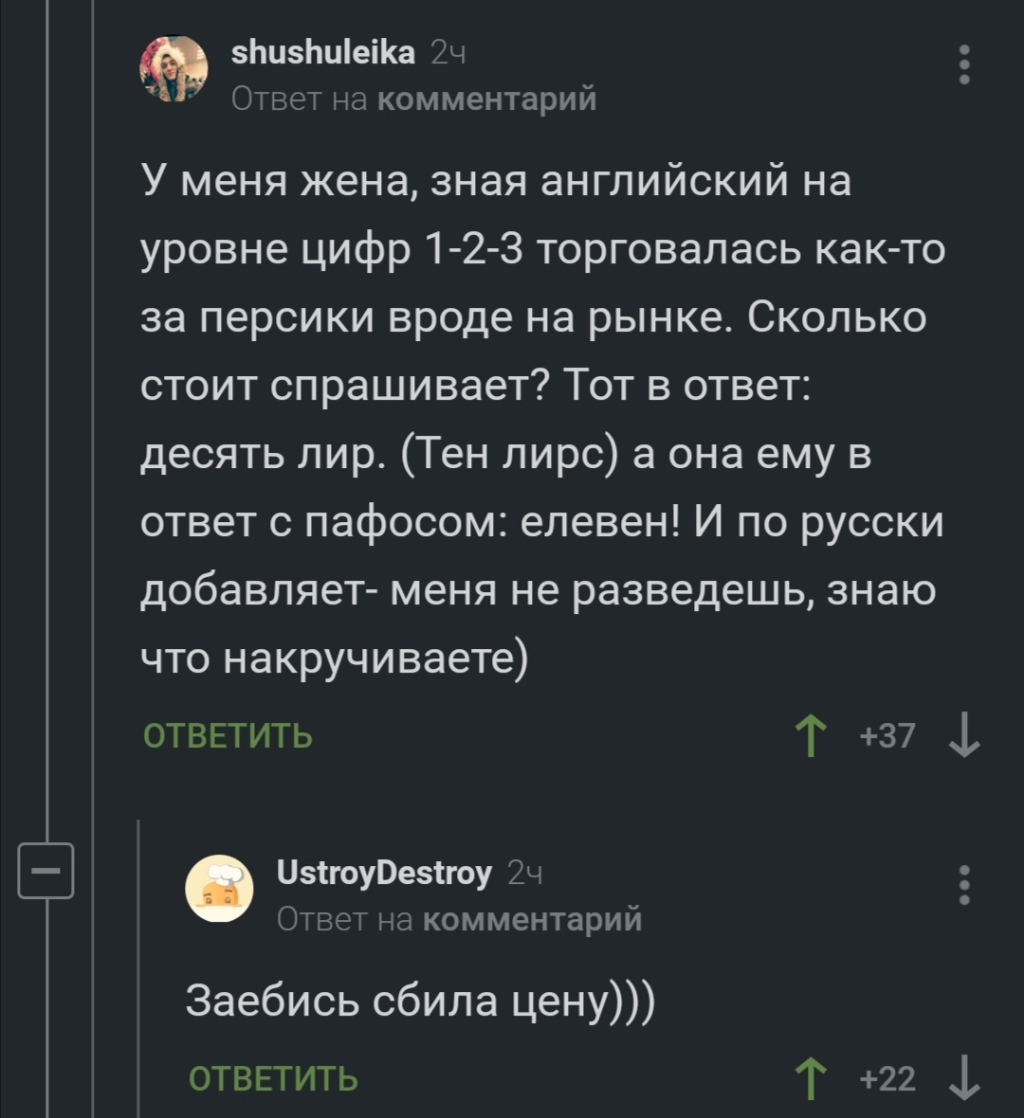
Task: Collapse the reply thread with minus box
Action: point(46,869)
